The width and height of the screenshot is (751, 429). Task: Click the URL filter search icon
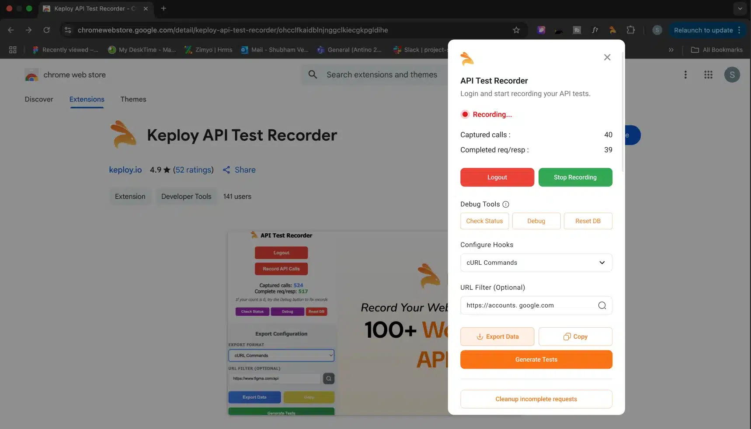pos(602,305)
